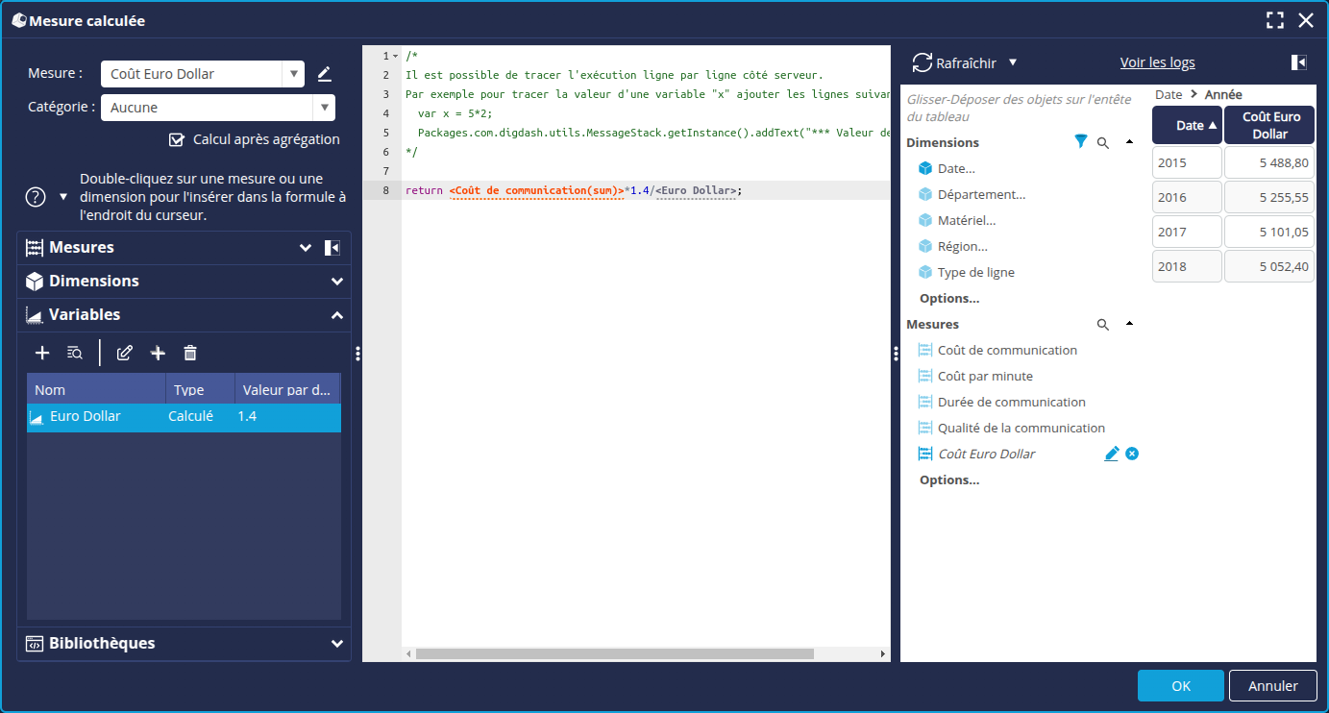Click the search list icon in Variables toolbar
Viewport: 1329px width, 713px height.
click(75, 354)
